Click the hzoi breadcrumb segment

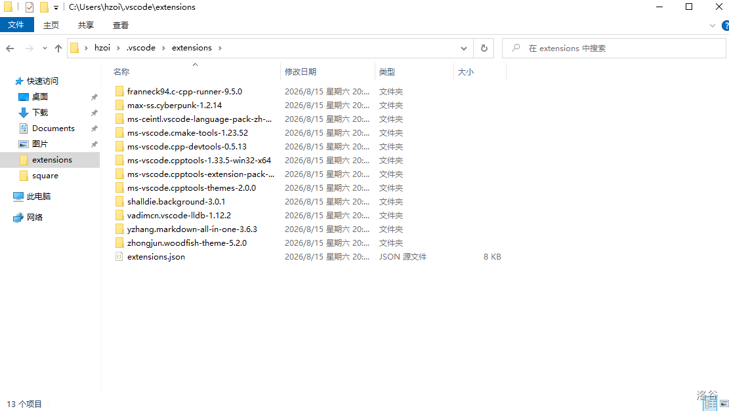pyautogui.click(x=102, y=48)
